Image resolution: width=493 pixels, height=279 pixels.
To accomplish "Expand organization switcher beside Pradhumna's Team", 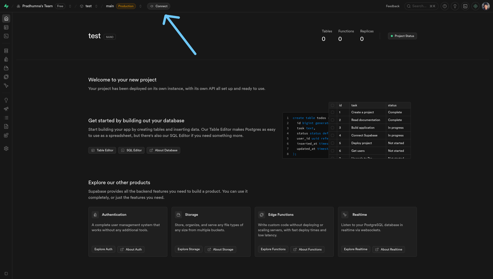I will (70, 6).
